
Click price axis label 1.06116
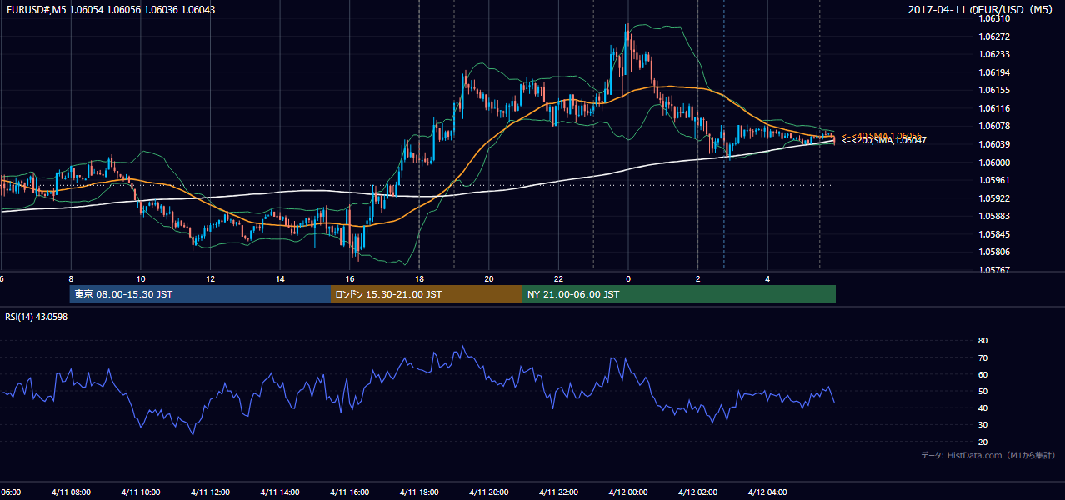(994, 108)
